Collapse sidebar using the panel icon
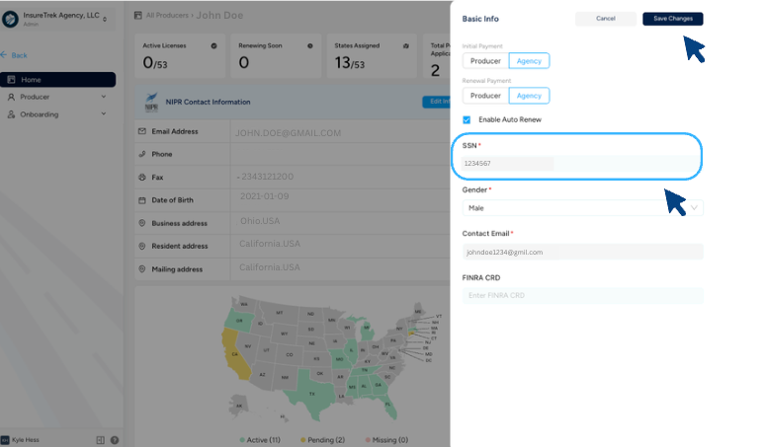The height and width of the screenshot is (447, 765). (x=100, y=439)
